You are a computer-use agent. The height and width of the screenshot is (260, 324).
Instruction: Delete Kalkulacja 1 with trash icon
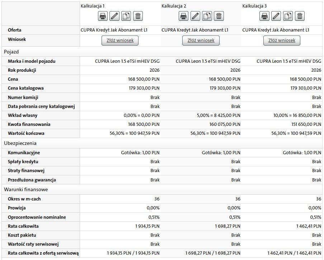(x=138, y=16)
